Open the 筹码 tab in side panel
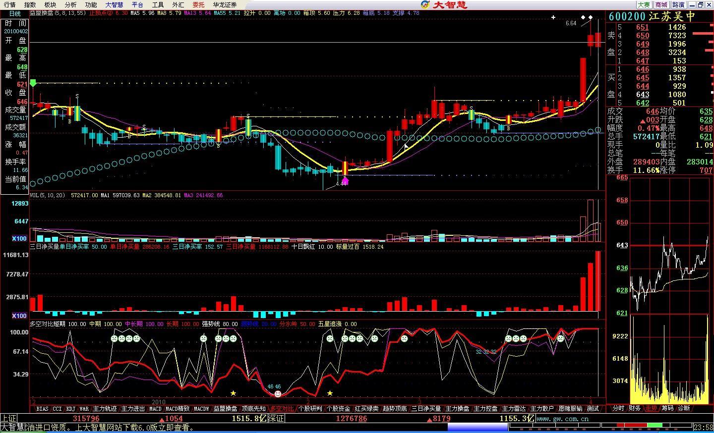 pyautogui.click(x=667, y=408)
